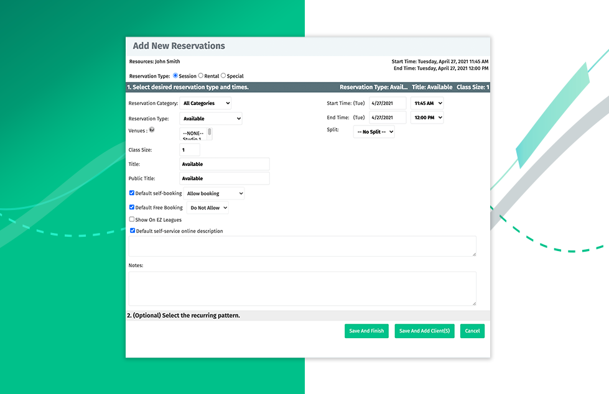609x394 pixels.
Task: Click the Cancel button
Action: point(472,331)
